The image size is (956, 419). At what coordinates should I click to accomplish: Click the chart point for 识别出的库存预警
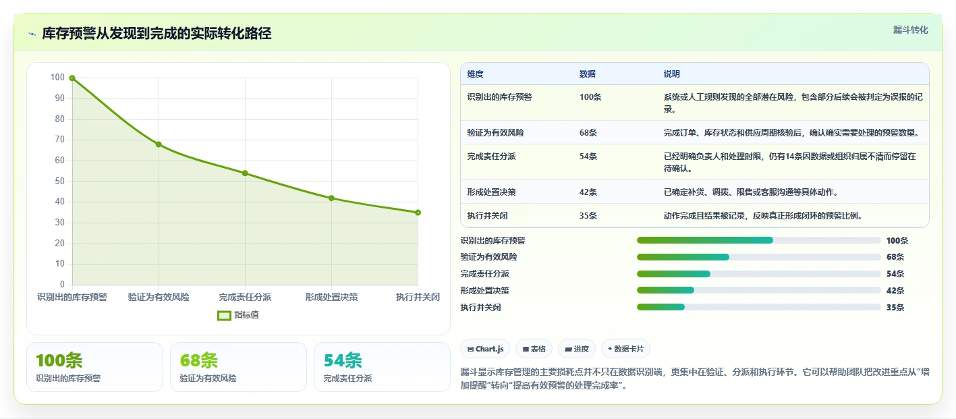pos(72,78)
